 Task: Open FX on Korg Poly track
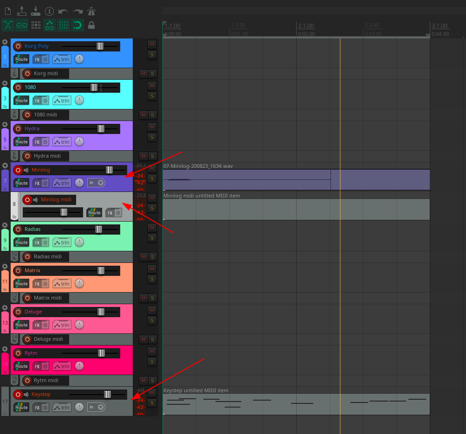[37, 59]
